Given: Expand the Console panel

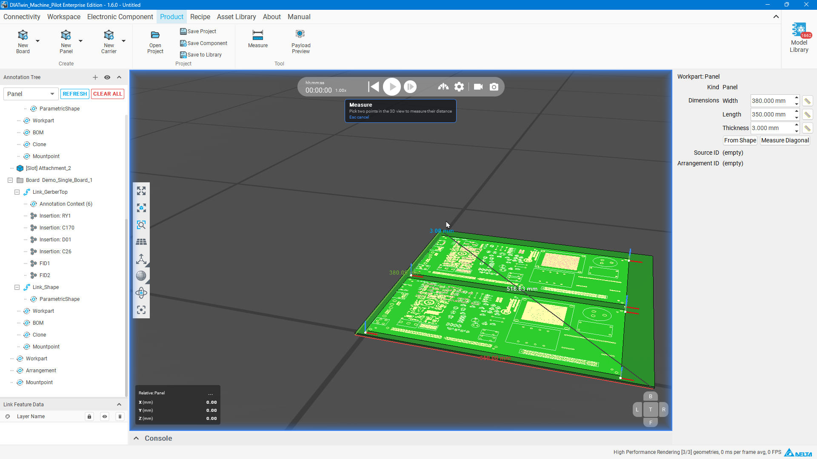Looking at the screenshot, I should (136, 438).
